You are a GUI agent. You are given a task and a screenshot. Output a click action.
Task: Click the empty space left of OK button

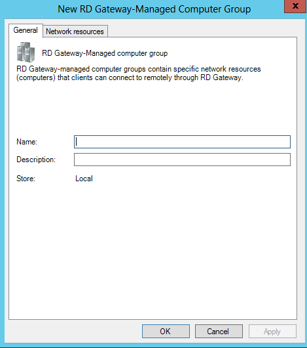[73, 332]
